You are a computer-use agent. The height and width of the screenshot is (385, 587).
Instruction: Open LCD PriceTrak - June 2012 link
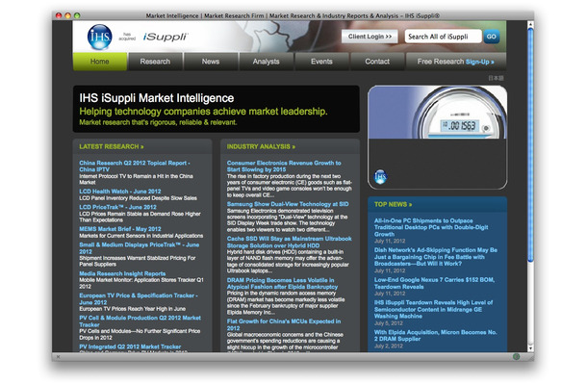pyautogui.click(x=117, y=207)
